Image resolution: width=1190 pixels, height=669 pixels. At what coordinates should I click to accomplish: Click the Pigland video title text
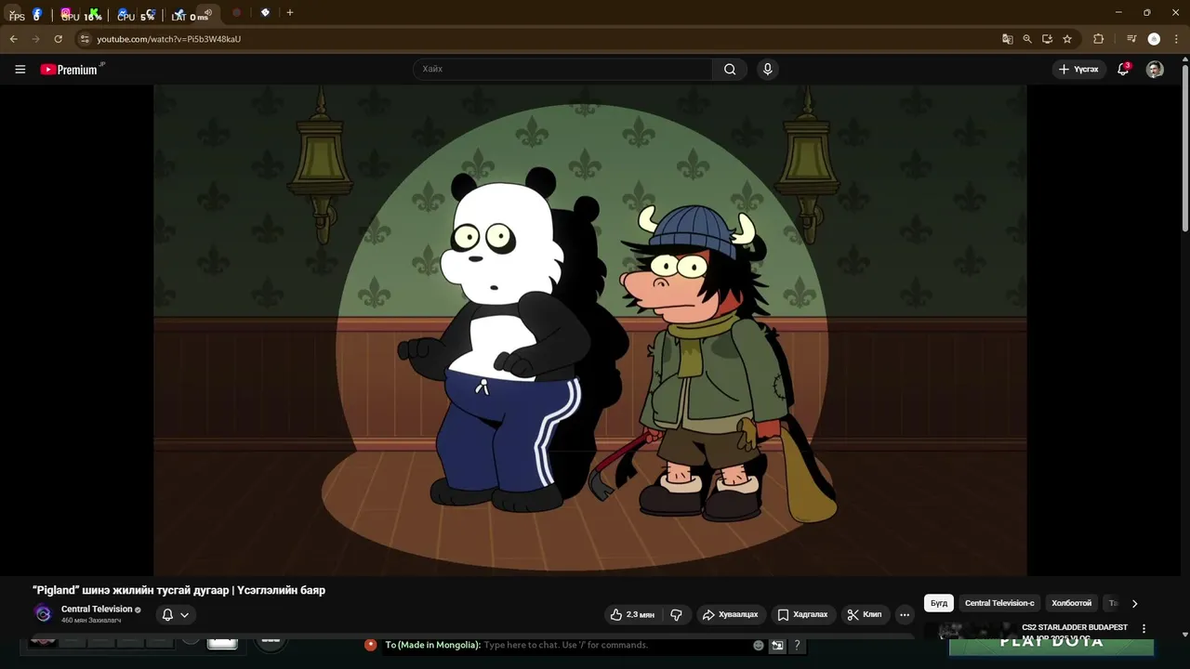point(178,590)
